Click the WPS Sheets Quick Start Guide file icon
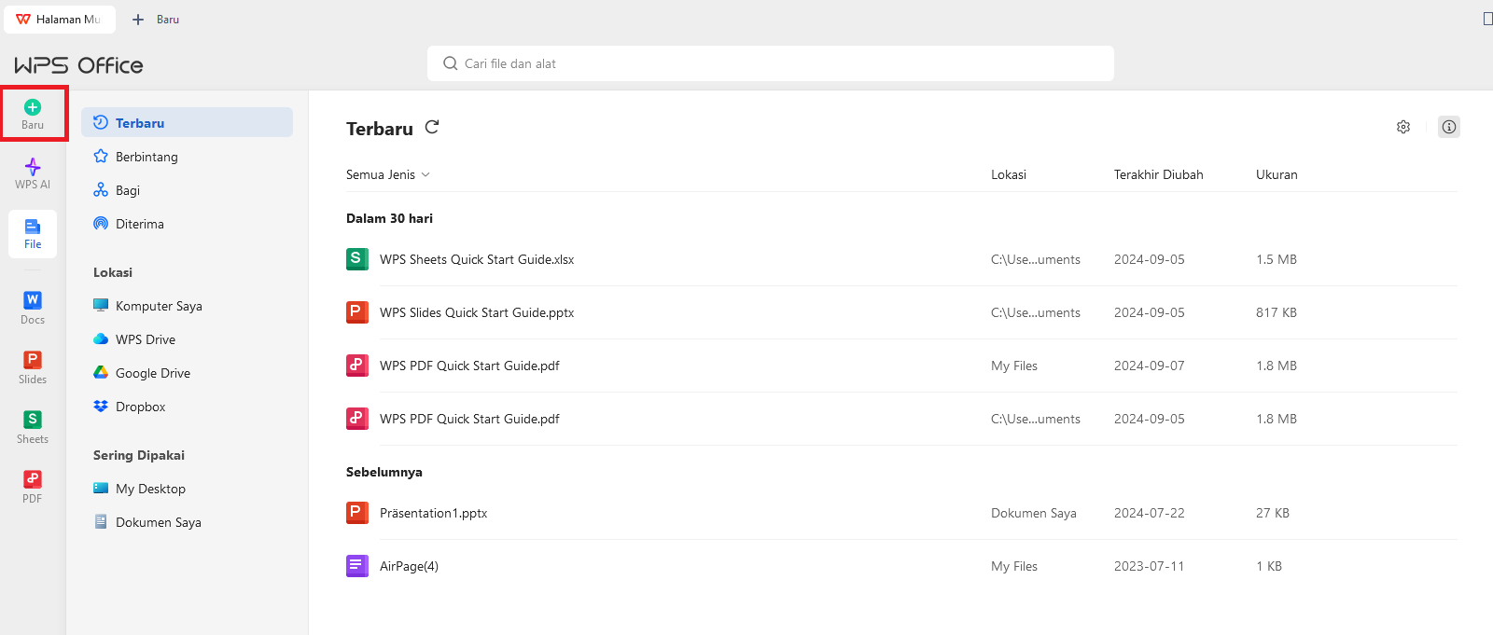This screenshot has height=635, width=1493. coord(357,259)
